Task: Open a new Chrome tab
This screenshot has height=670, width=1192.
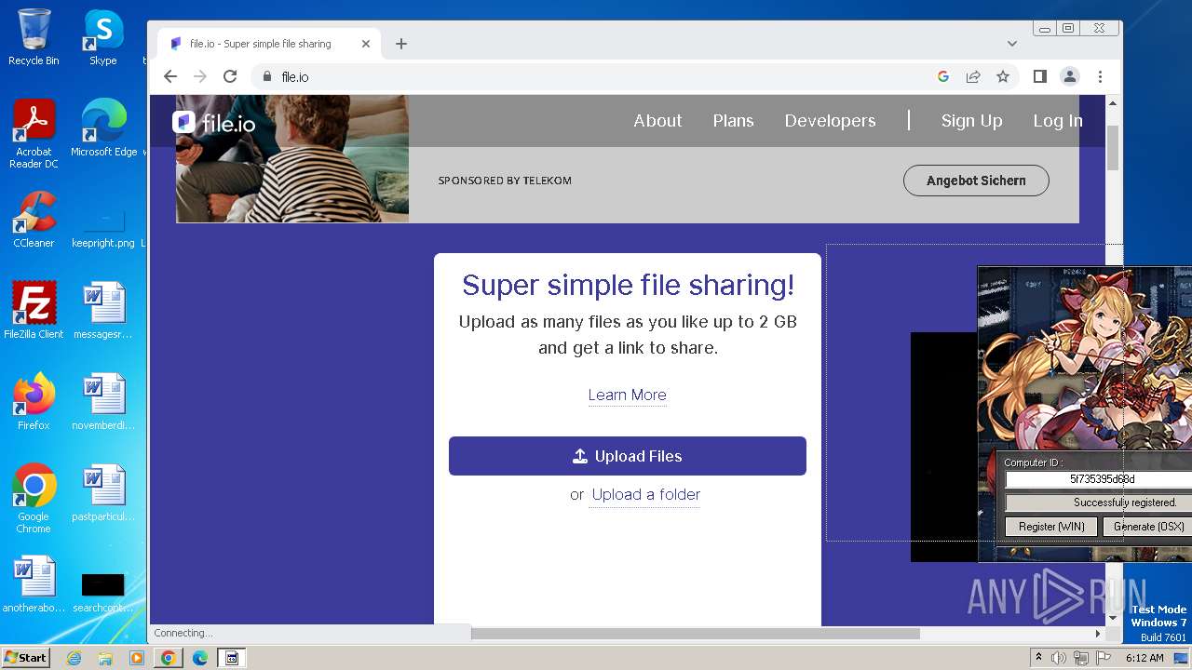Action: coord(401,44)
